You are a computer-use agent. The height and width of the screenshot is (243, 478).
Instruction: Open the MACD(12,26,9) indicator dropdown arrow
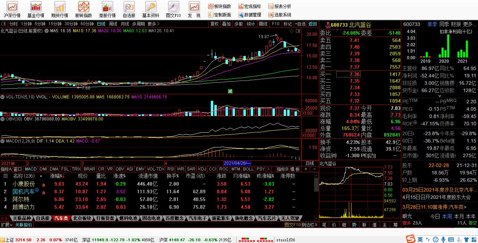click(x=2, y=141)
